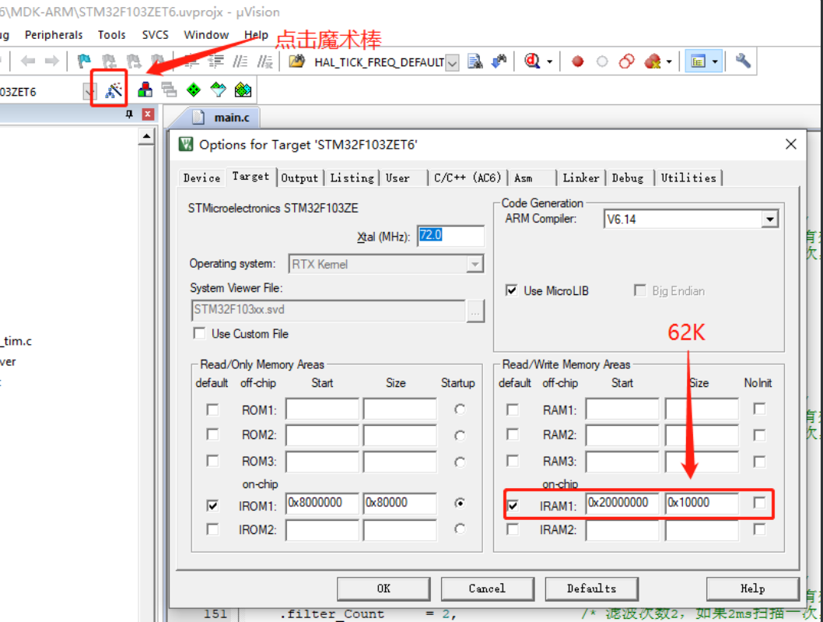Click the project panel scroll-up arrow
This screenshot has width=823, height=622.
coord(146,136)
